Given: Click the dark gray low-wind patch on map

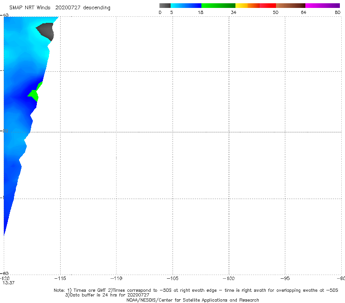Looking at the screenshot, I should pos(46,31).
